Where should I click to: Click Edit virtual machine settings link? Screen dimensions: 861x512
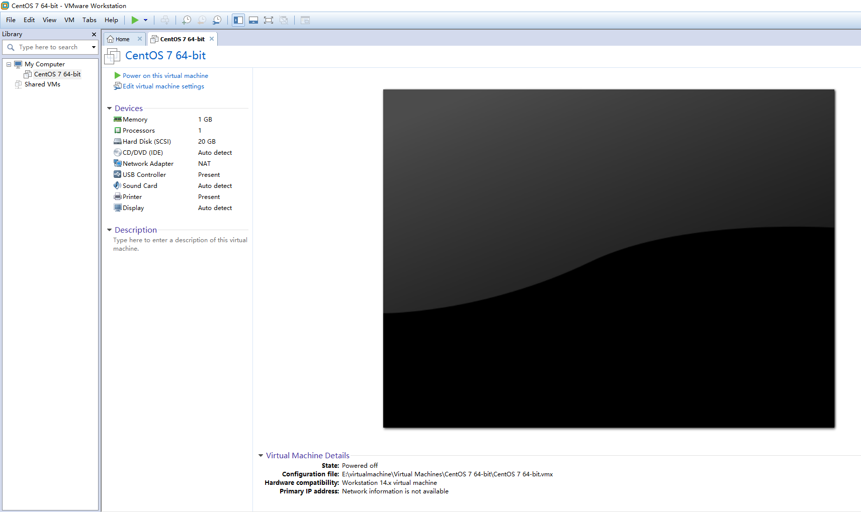click(163, 86)
